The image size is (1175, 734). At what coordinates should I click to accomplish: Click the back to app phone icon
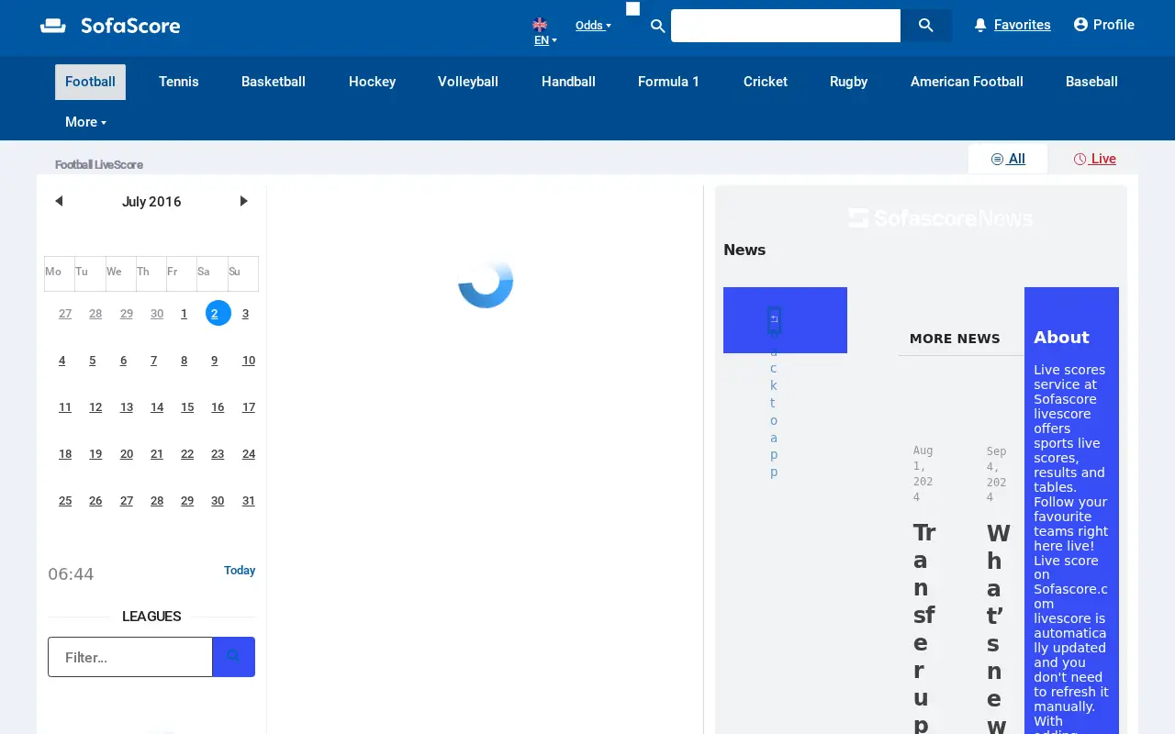(x=774, y=319)
